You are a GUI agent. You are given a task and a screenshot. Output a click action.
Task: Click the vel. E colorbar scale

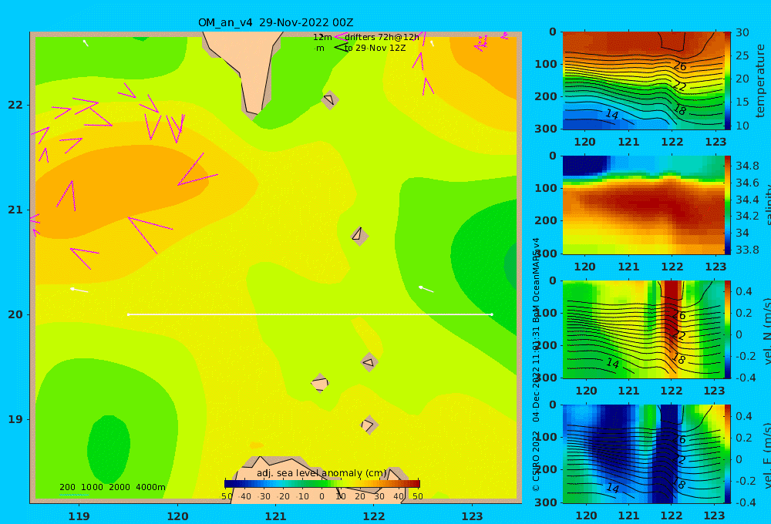pos(727,454)
